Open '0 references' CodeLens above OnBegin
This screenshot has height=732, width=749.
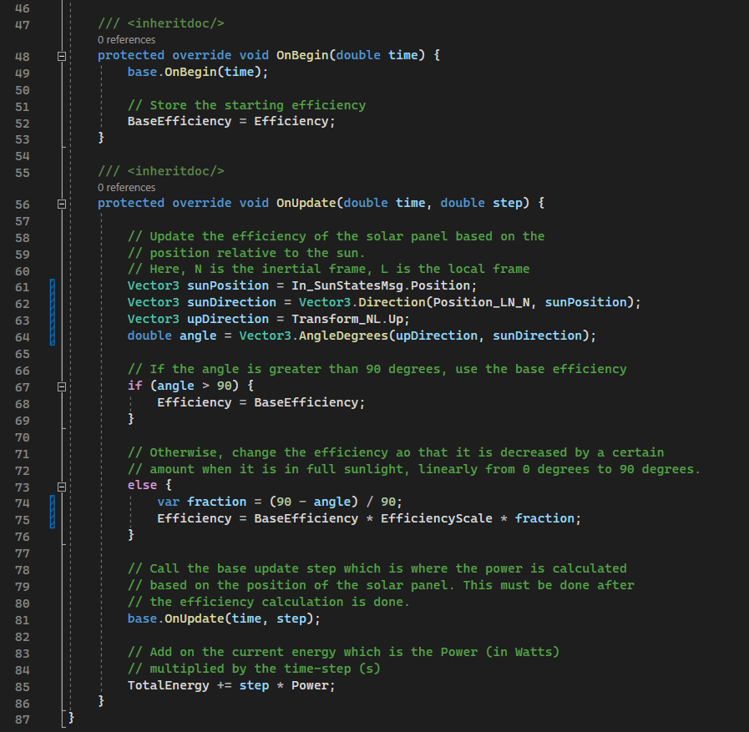pyautogui.click(x=127, y=39)
